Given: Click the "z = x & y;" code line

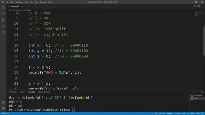Looking at the screenshot, I should click(x=39, y=67).
